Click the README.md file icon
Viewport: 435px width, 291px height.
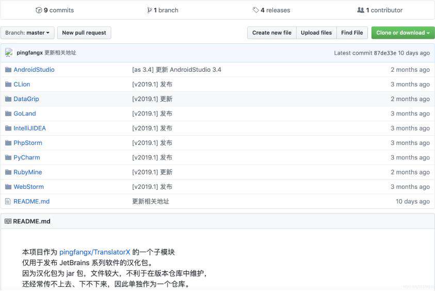point(8,202)
